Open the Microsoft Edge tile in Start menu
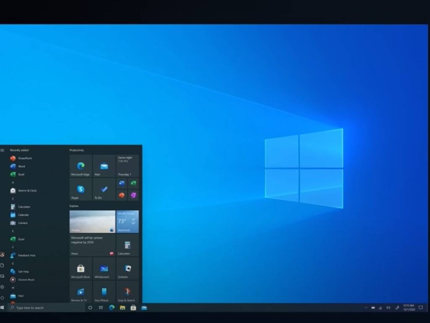Image resolution: width=430 pixels, height=323 pixels. [81, 166]
